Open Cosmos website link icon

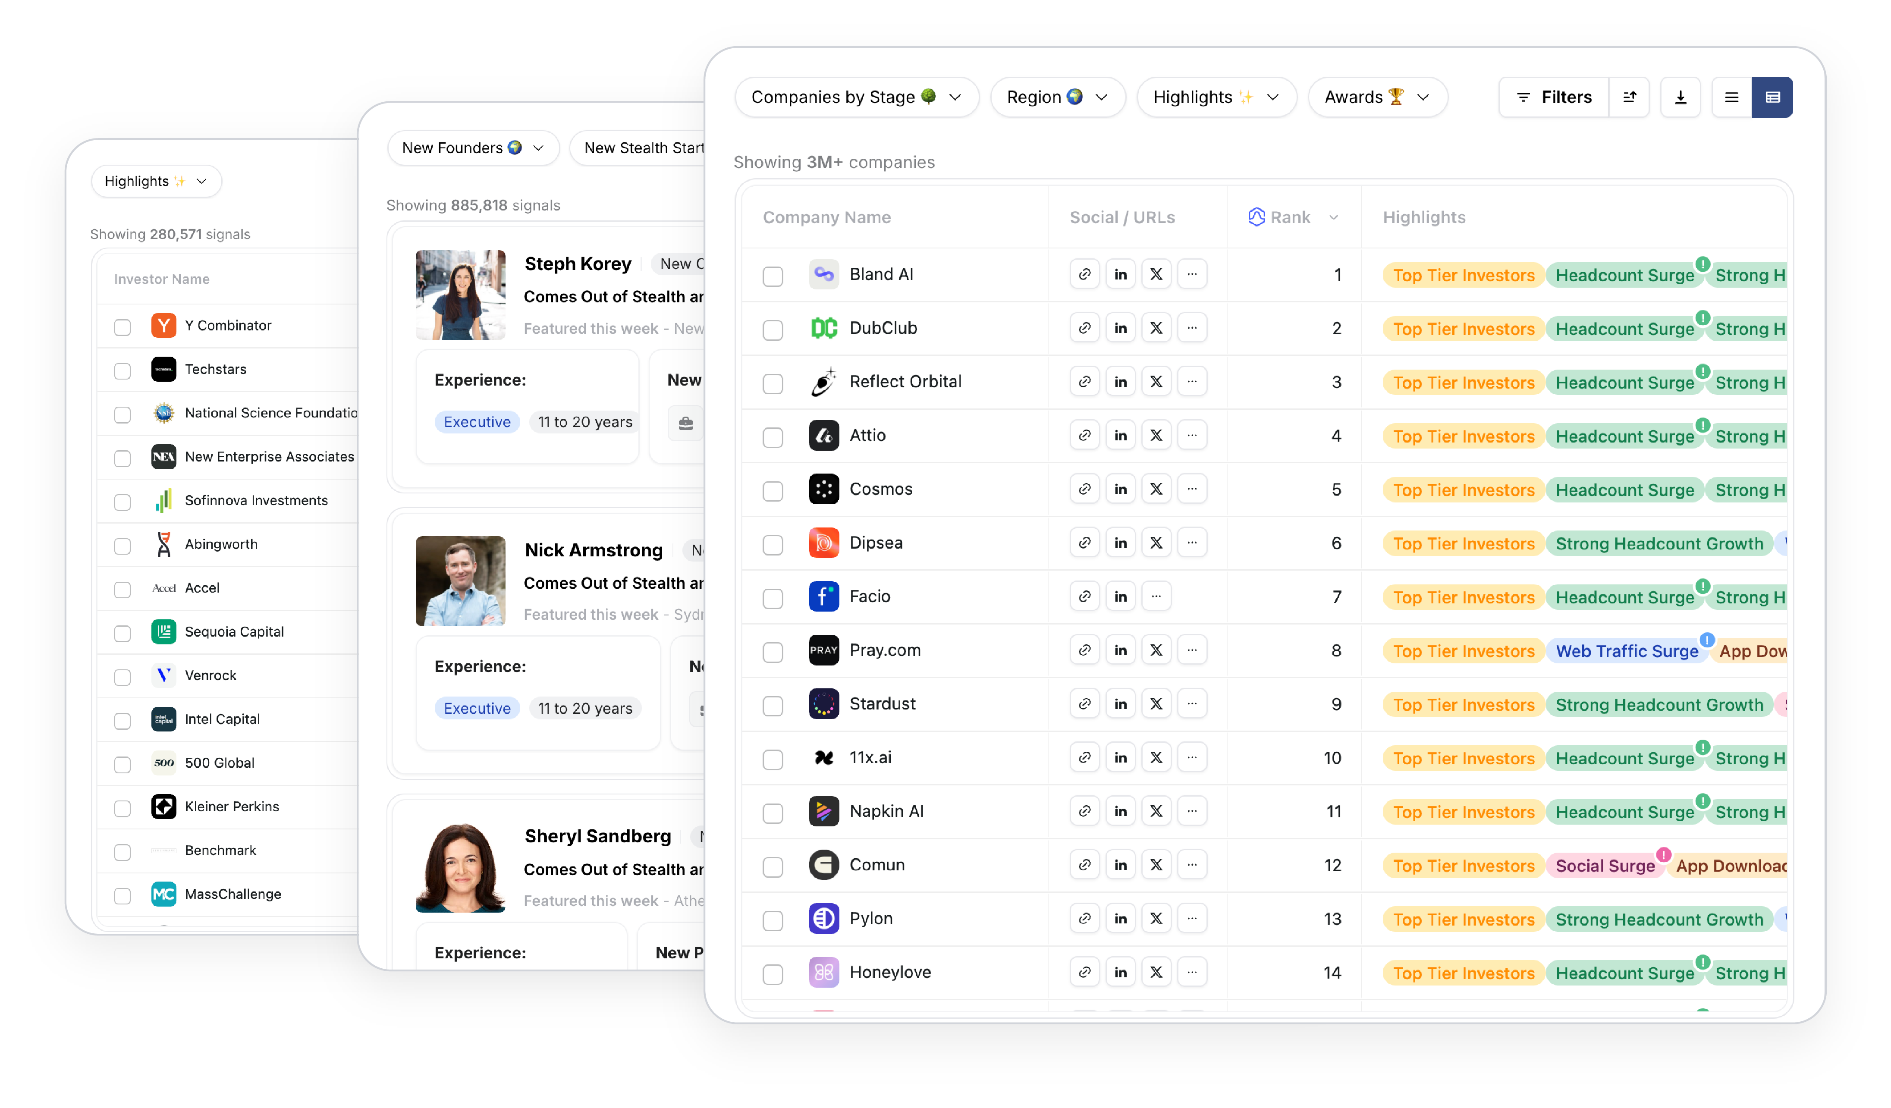coord(1084,489)
